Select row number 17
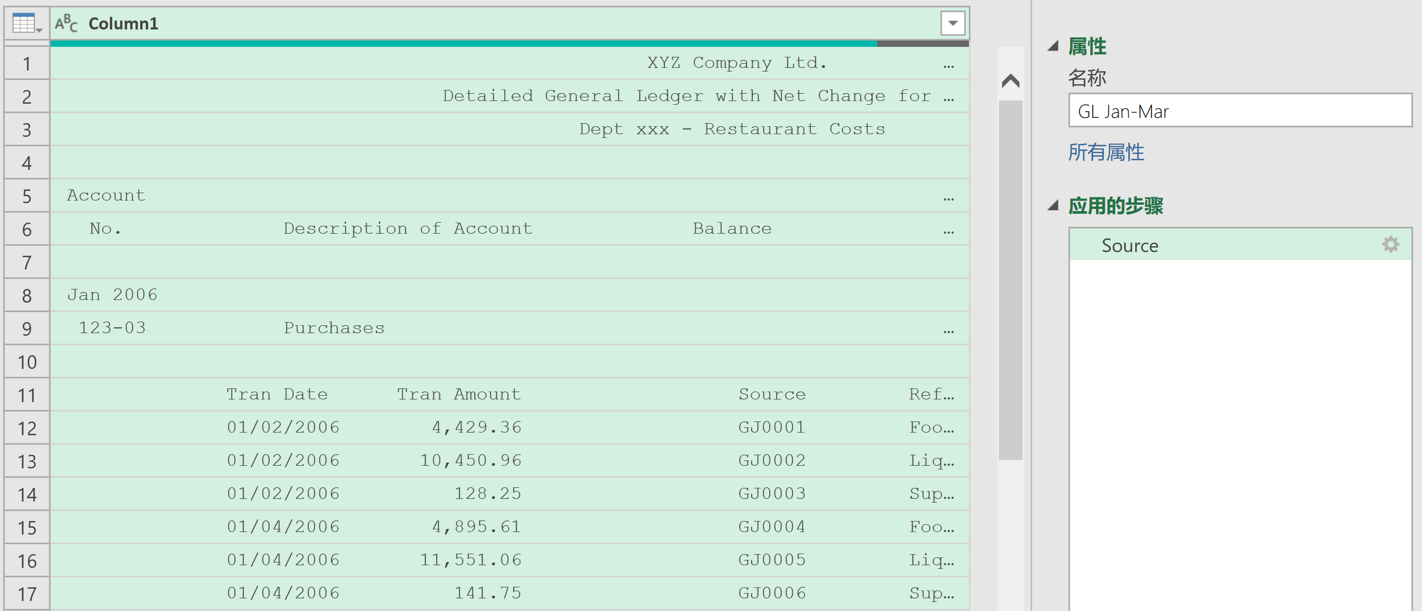This screenshot has width=1422, height=611. click(x=26, y=594)
